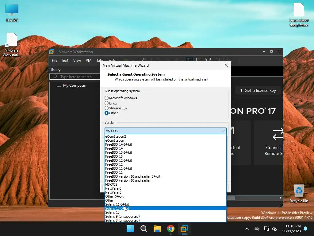Show hidden system tray icons
The width and height of the screenshot is (314, 236).
247,229
